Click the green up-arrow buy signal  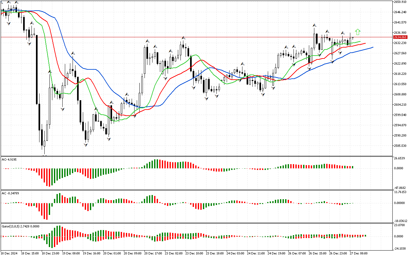tap(358, 32)
